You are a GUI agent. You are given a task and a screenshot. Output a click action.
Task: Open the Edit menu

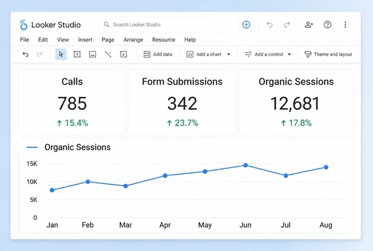(43, 40)
